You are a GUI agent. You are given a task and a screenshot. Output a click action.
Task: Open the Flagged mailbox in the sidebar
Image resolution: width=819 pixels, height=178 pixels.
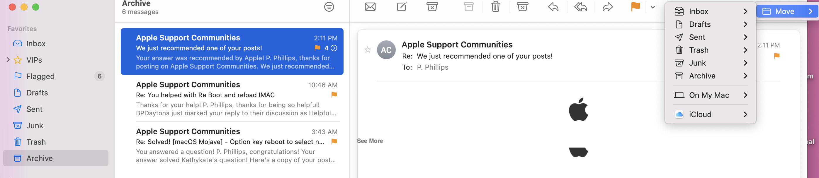pos(40,76)
